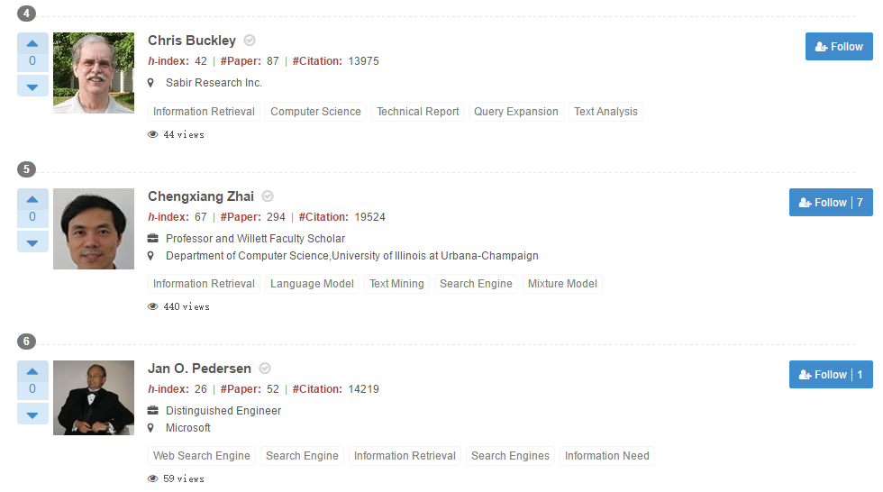
Task: Upvote Jan O. Pedersen's profile
Action: click(32, 370)
